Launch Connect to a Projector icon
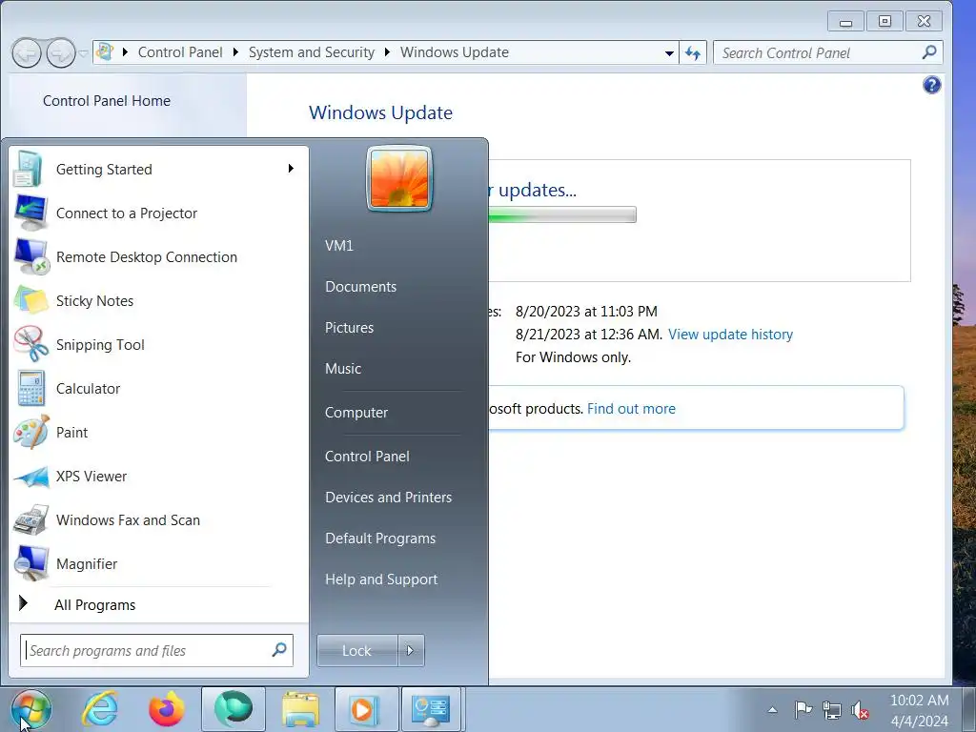This screenshot has width=976, height=732. click(30, 213)
